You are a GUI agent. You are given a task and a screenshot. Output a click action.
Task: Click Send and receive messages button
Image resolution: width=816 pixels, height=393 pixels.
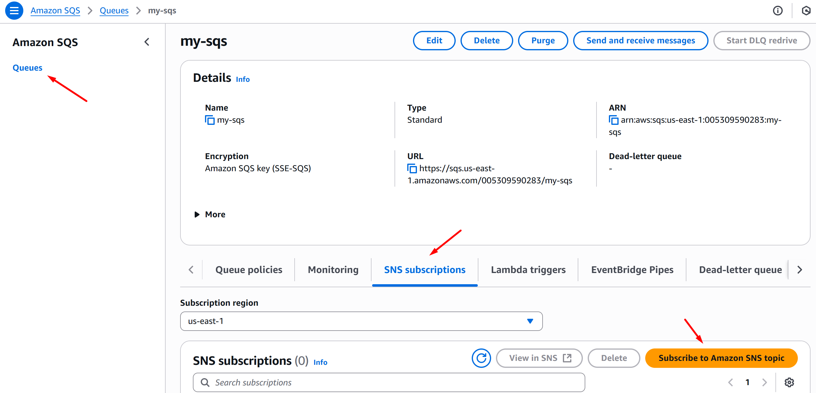tap(640, 41)
